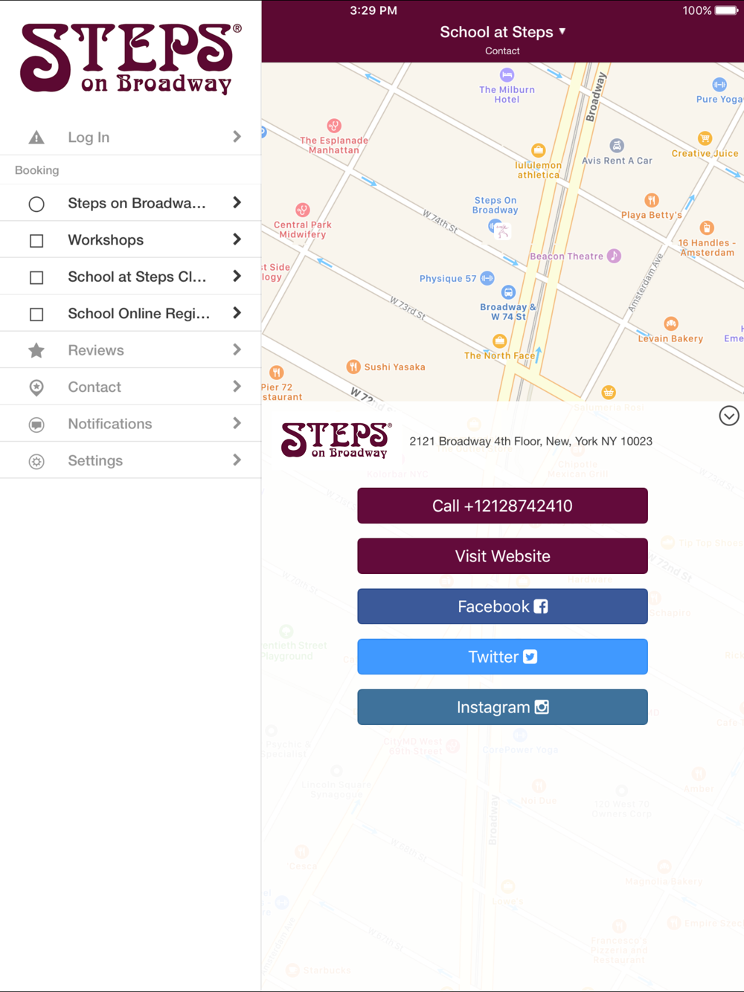Tap the Steps on Broadway logo beside the address
The height and width of the screenshot is (992, 744).
[336, 439]
